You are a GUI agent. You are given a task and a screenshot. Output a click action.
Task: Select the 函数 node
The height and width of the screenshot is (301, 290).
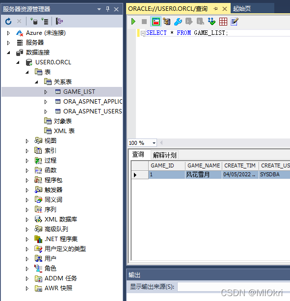(51, 170)
